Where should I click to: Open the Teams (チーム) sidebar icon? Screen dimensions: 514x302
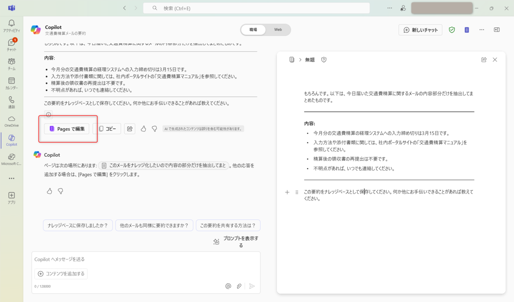pyautogui.click(x=12, y=64)
